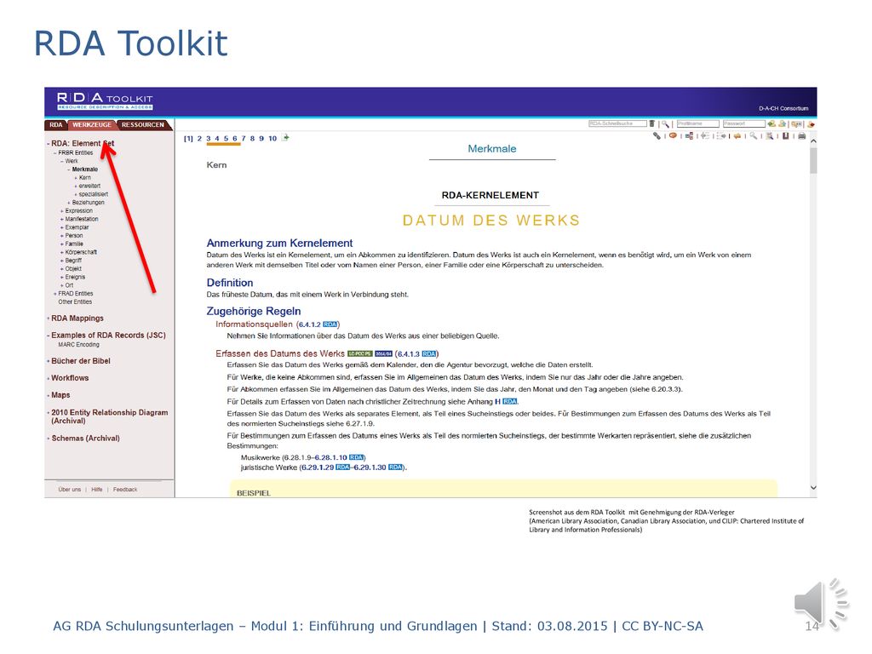Click the green next-page arrow after 10

(285, 137)
